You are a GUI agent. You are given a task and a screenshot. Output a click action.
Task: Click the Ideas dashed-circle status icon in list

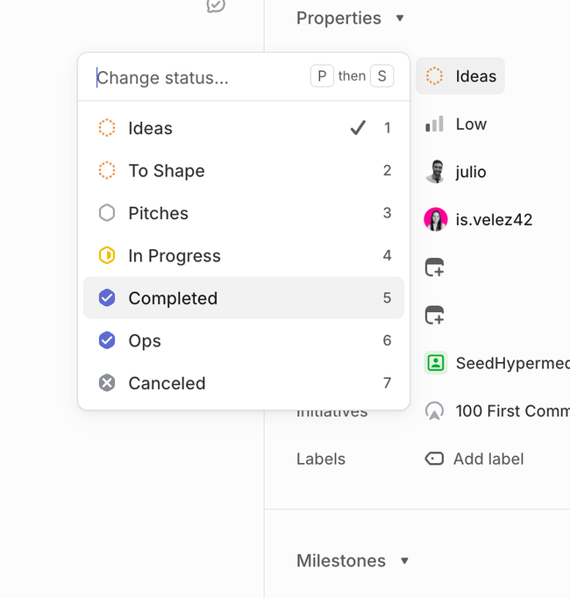[x=107, y=128]
